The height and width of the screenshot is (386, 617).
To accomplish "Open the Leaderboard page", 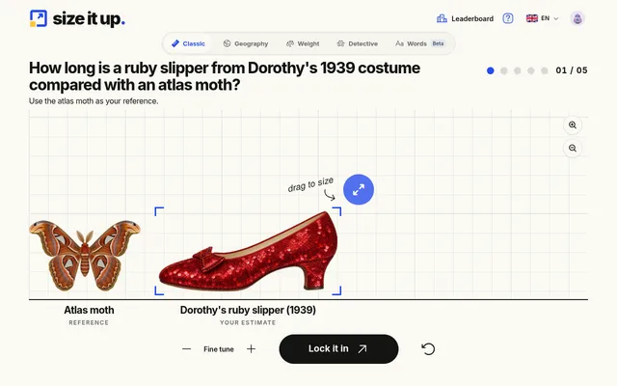I will (465, 18).
